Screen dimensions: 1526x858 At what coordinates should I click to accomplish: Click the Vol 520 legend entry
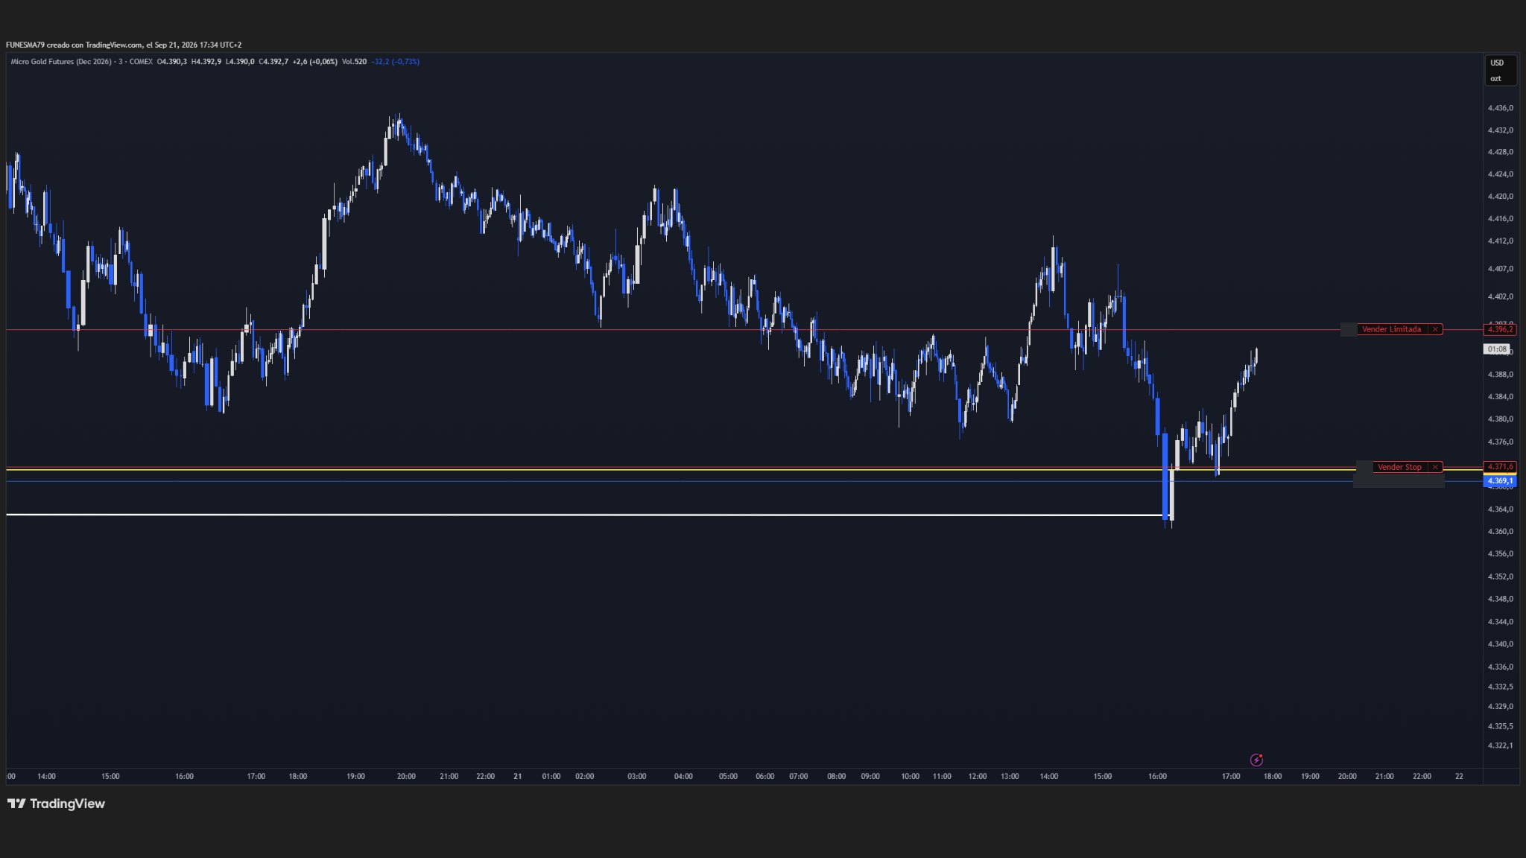point(354,62)
